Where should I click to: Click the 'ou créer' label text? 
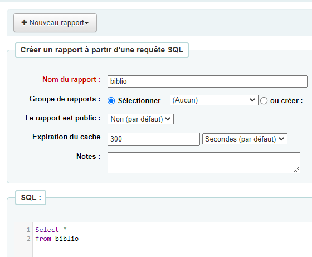pyautogui.click(x=286, y=101)
